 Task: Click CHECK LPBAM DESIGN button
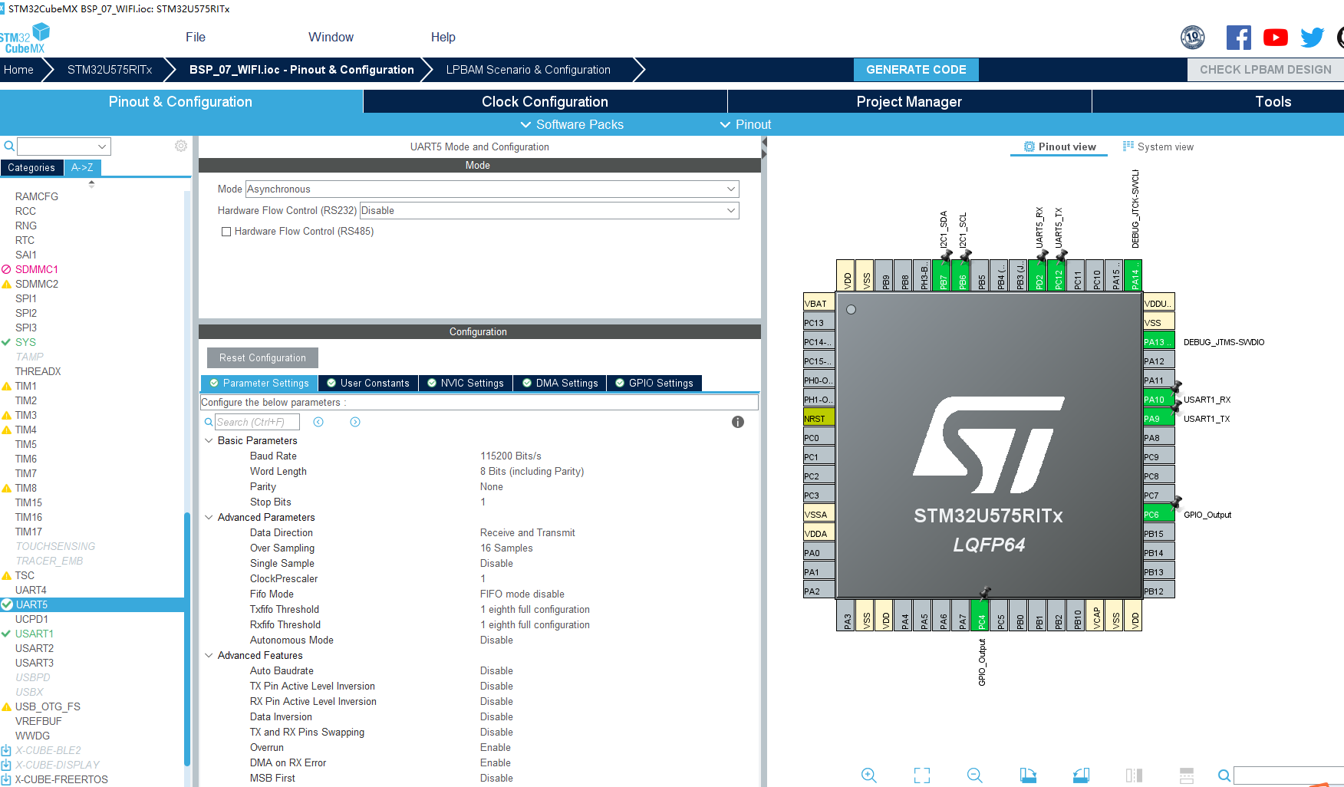click(1265, 69)
